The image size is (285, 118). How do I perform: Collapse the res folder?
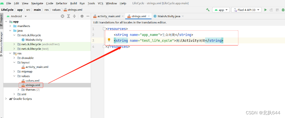(x=10, y=53)
